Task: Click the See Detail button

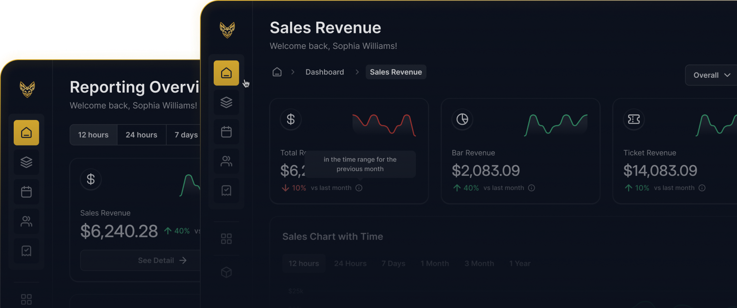Action: click(140, 260)
